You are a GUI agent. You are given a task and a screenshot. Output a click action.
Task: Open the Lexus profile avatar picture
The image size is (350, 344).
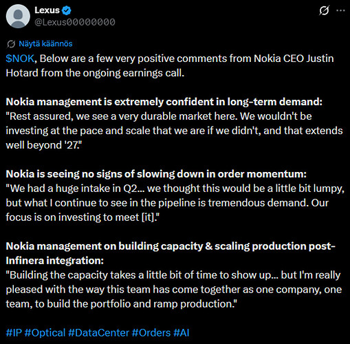tap(18, 16)
